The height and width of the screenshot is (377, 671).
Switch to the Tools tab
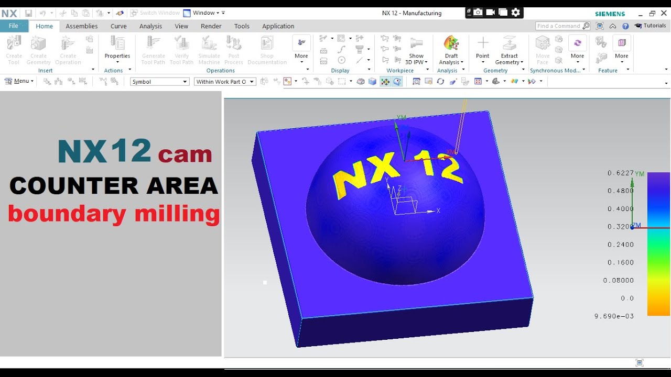242,26
